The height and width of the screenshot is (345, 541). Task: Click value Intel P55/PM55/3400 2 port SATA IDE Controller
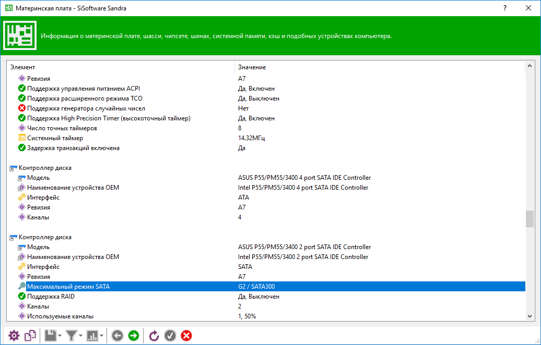303,257
